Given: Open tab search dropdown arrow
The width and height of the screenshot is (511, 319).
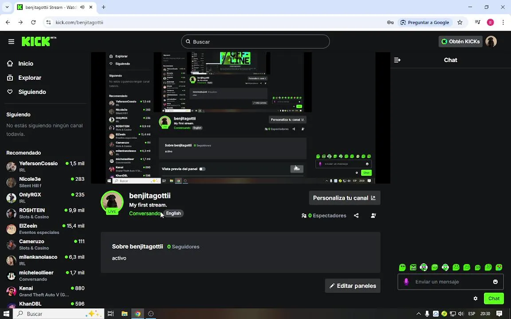Looking at the screenshot, I should (7, 7).
